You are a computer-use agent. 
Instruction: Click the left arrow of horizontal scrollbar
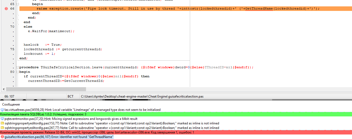pos(4,89)
